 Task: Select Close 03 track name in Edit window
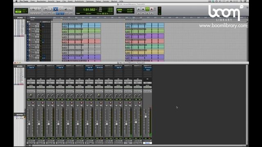[x=33, y=40]
